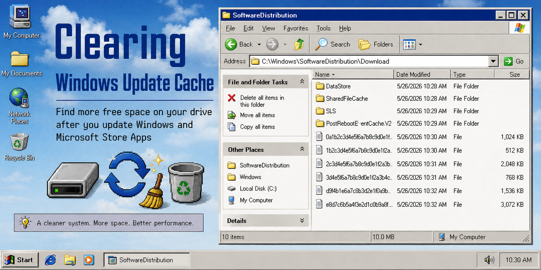Click the green Back arrow button
The image size is (541, 270).
(x=231, y=44)
